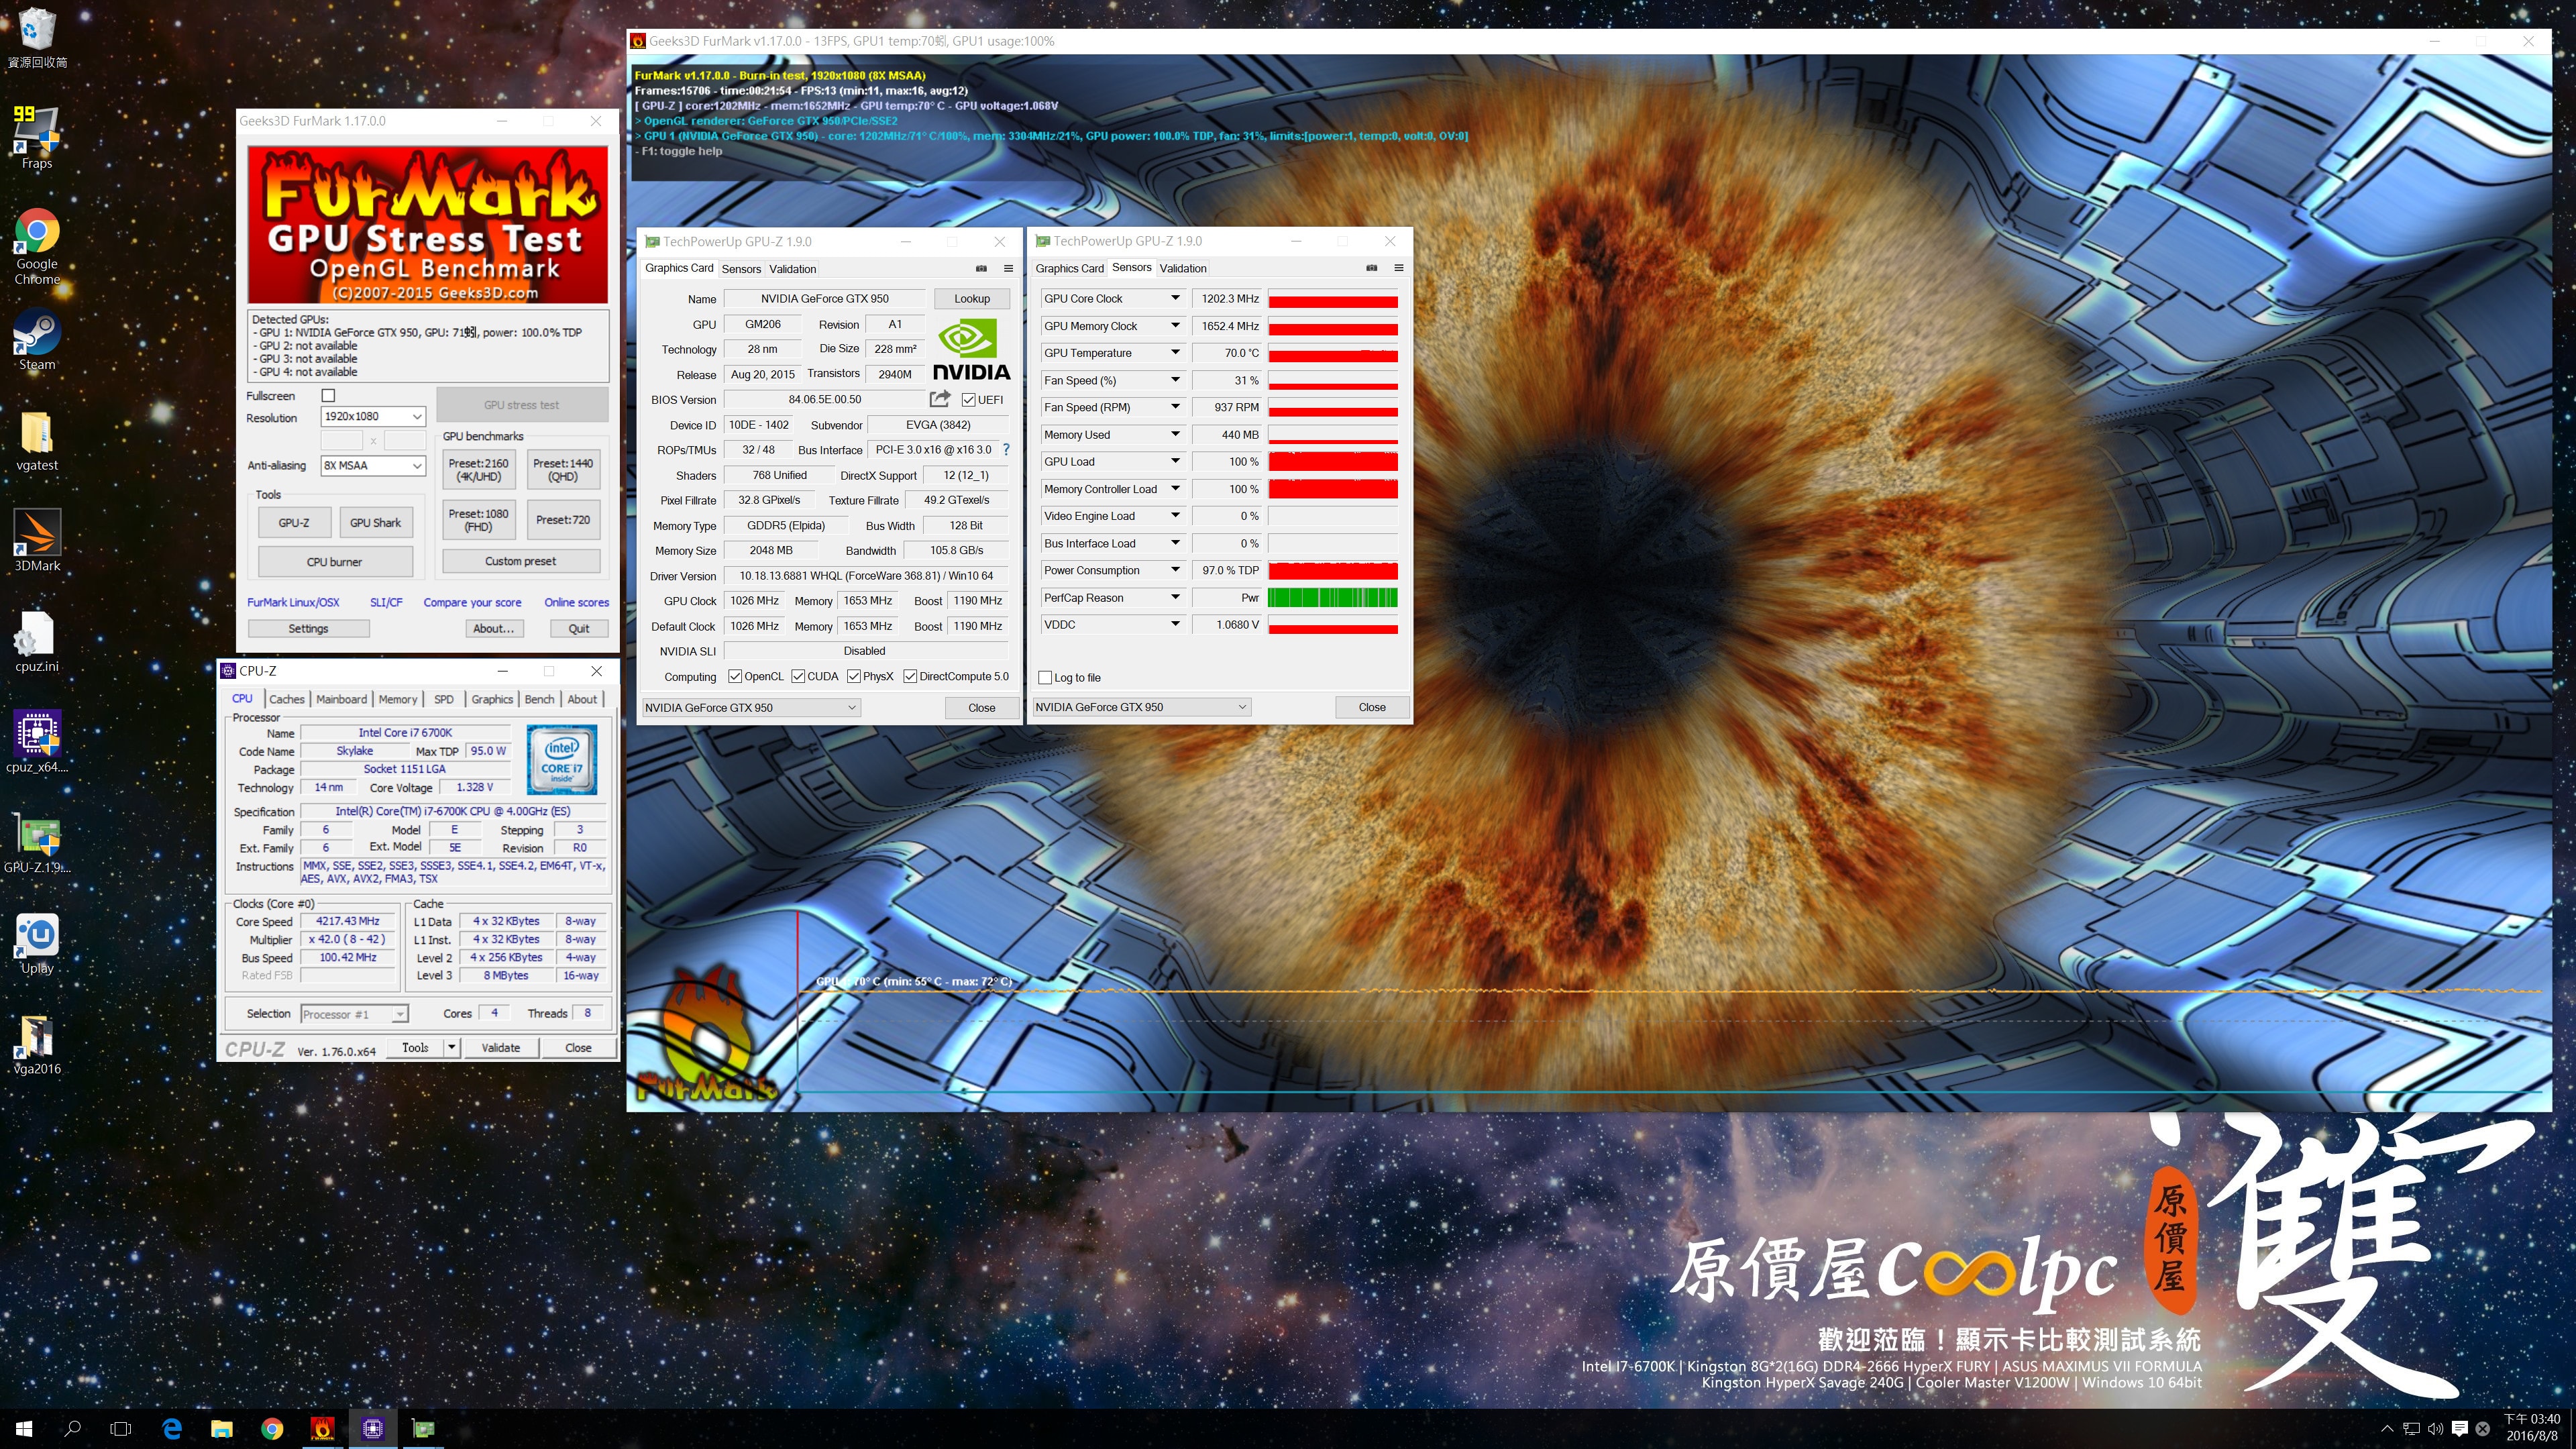
Task: Open Task View from the taskbar
Action: coord(121,1428)
